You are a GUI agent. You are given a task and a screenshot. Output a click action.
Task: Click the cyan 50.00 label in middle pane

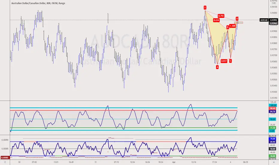273,119
